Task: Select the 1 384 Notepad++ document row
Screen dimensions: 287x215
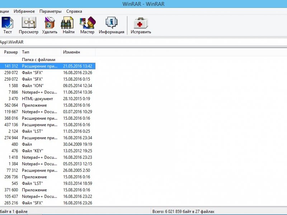Action: point(48,164)
